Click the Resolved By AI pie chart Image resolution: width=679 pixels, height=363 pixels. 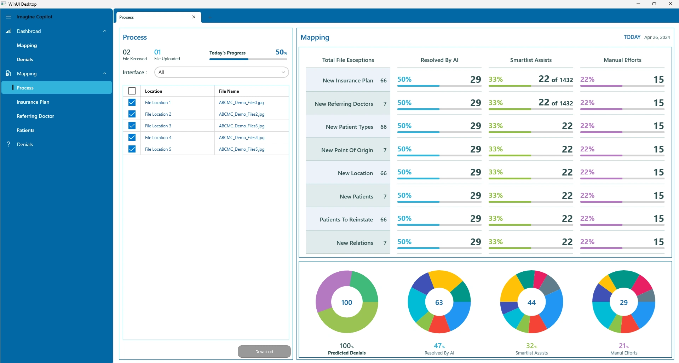[x=439, y=302]
